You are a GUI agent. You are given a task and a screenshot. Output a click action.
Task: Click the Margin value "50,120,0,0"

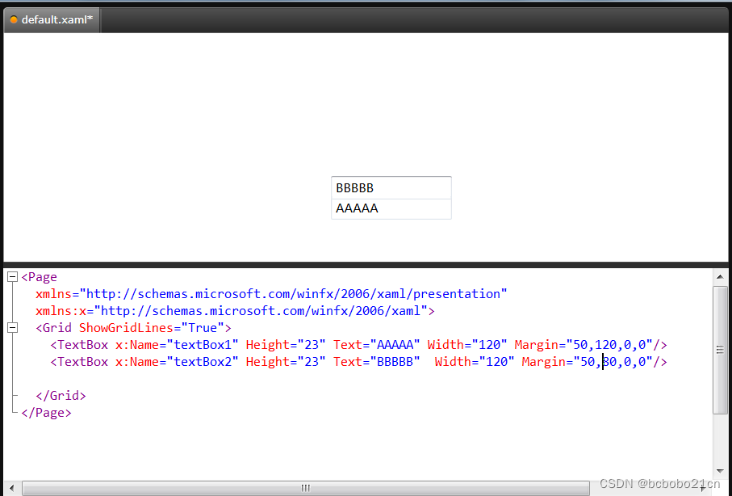tap(609, 345)
